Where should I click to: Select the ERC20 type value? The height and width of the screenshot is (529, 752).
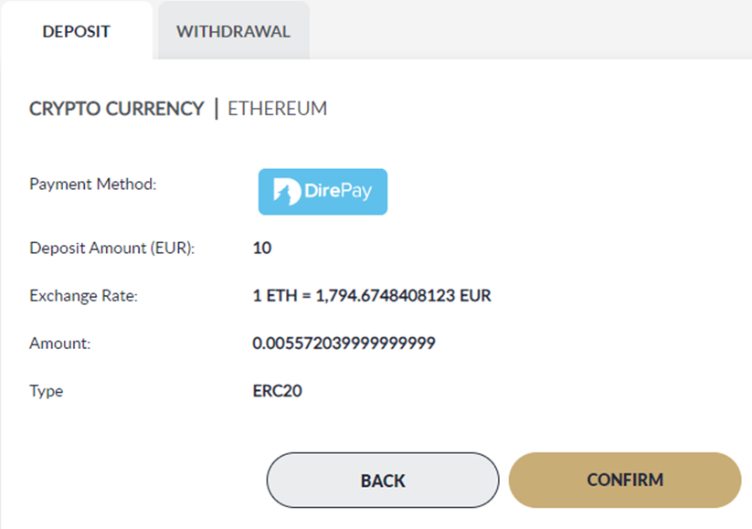click(x=277, y=391)
